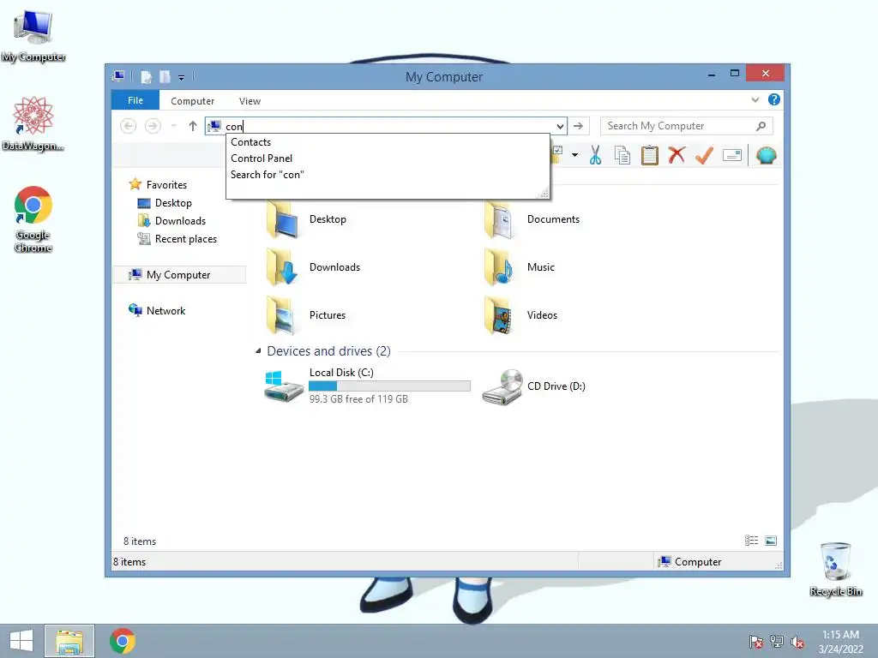Click the blue Help question mark icon
878x658 pixels.
[774, 99]
